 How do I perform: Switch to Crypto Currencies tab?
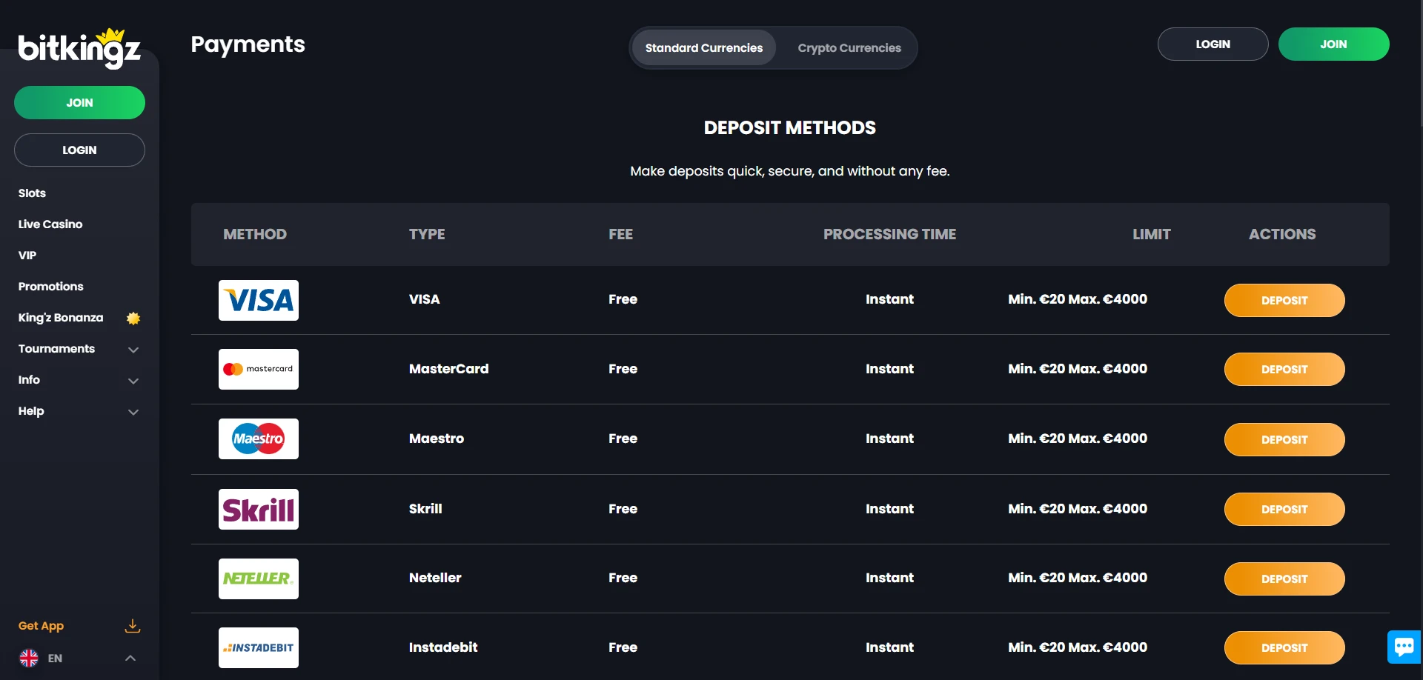tap(849, 47)
